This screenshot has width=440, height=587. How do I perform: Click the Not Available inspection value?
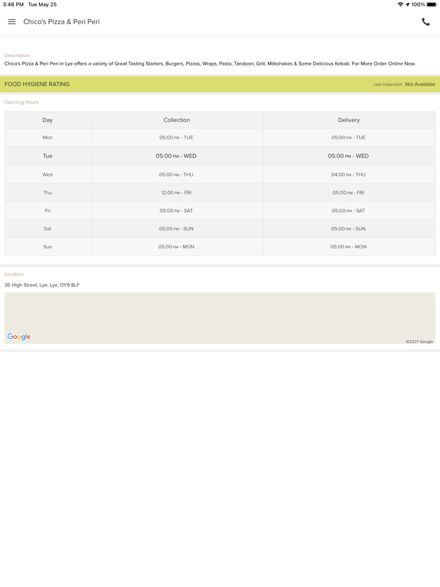[x=420, y=84]
